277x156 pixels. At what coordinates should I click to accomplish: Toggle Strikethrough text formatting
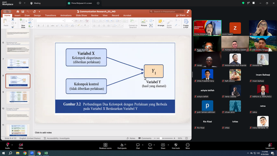(x=53, y=26)
